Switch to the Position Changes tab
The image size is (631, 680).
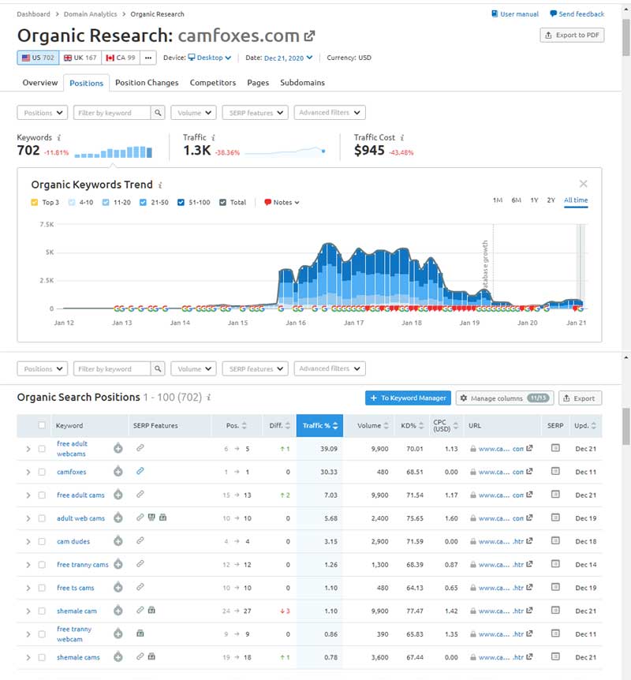pos(147,83)
